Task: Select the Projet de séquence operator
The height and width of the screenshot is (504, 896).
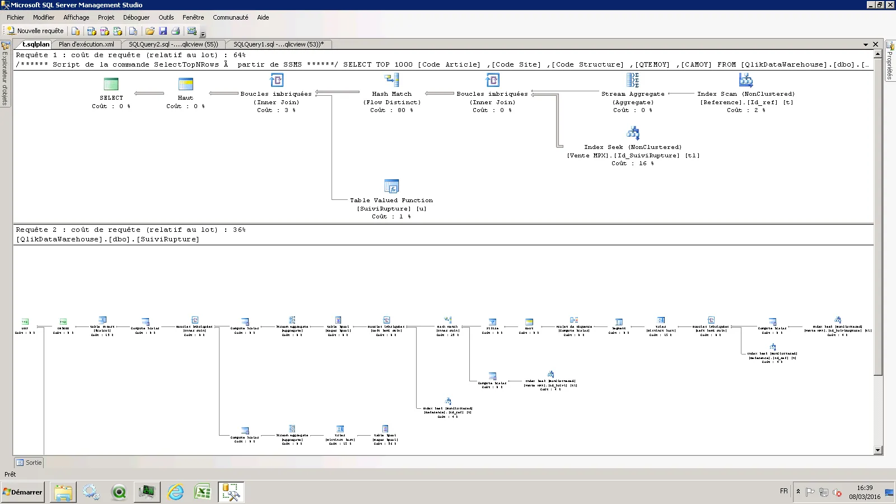Action: (574, 320)
